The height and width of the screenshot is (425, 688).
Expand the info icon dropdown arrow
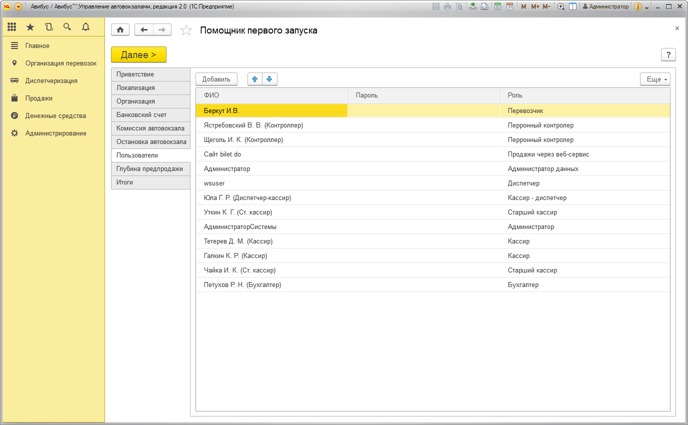tap(646, 7)
